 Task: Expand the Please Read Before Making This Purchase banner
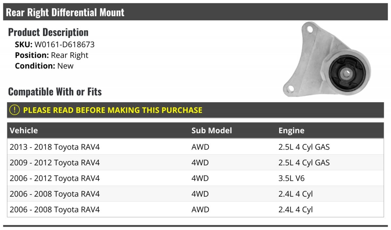point(195,110)
